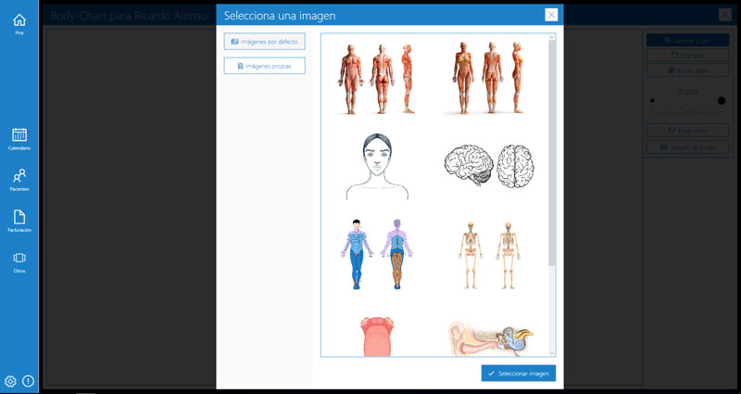Click Elegir color in Body-Chart window

tap(687, 130)
